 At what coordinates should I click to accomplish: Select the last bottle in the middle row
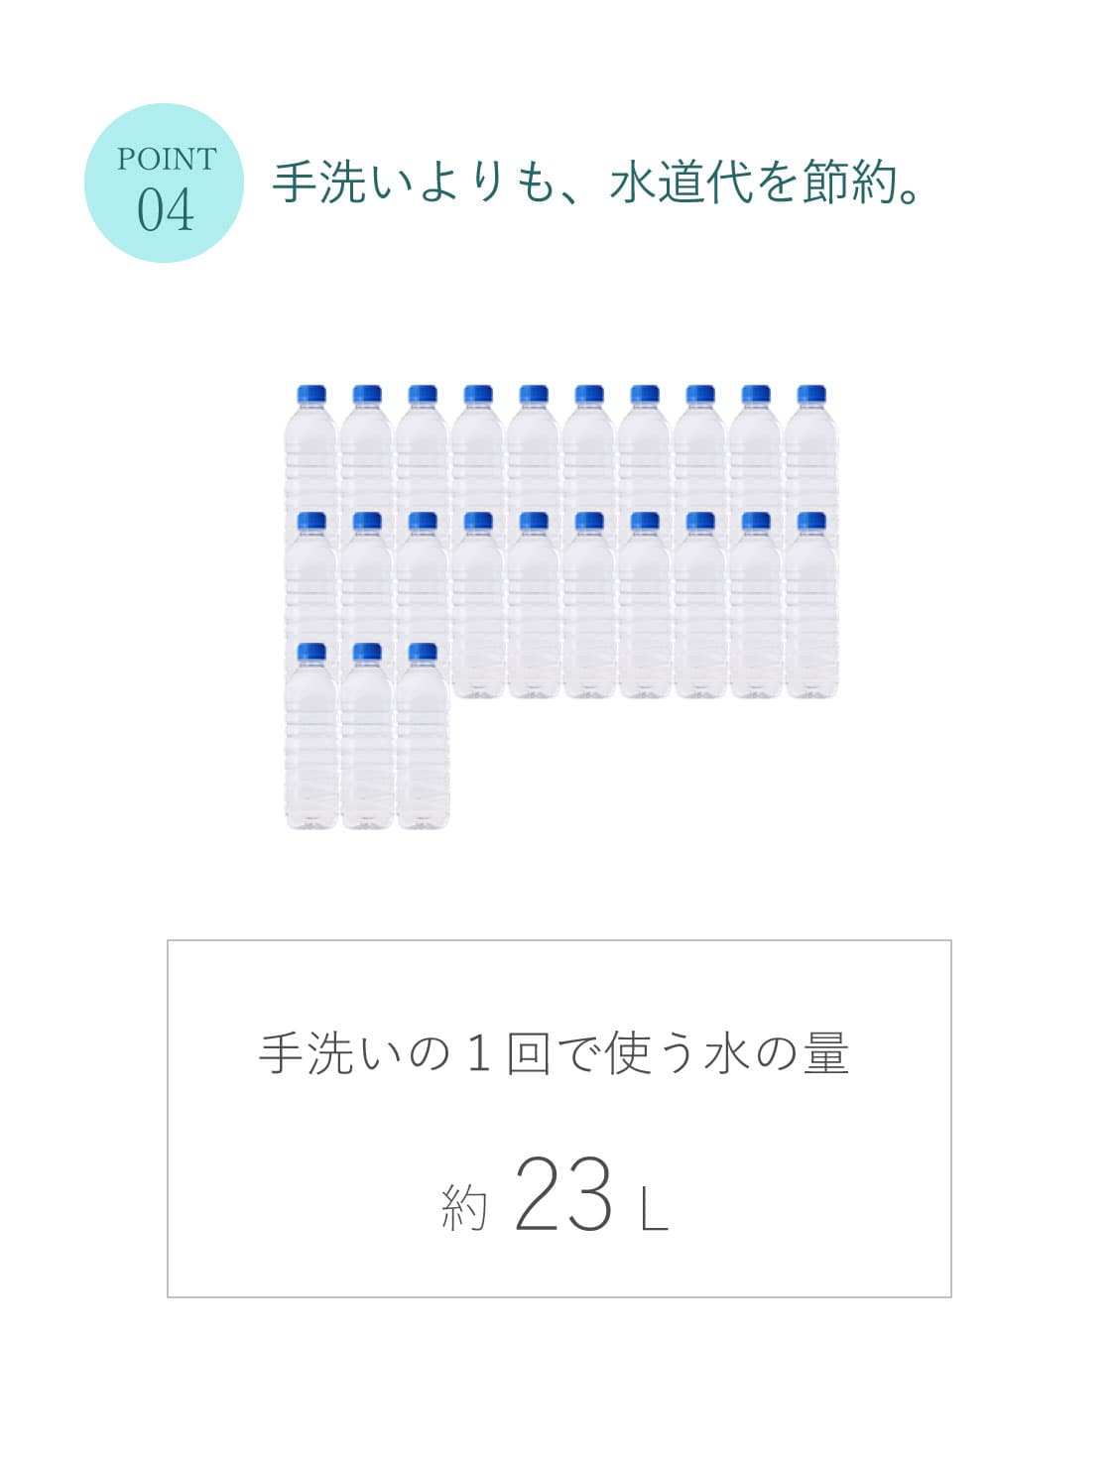(x=811, y=605)
